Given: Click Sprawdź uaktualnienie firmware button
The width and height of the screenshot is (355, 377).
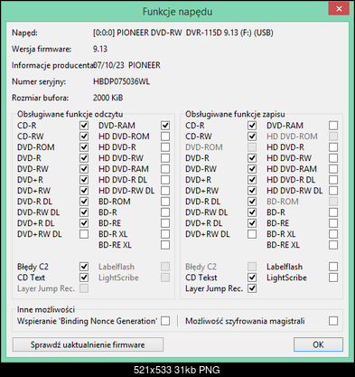Looking at the screenshot, I should coord(88,344).
